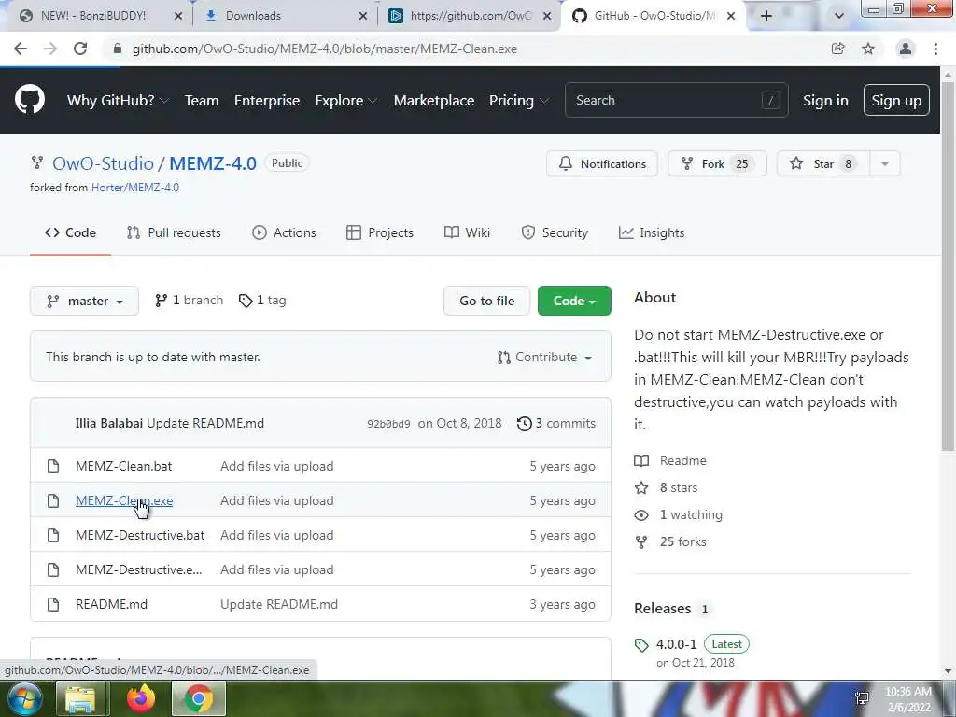
Task: Click the network icon in system tray
Action: (x=862, y=698)
